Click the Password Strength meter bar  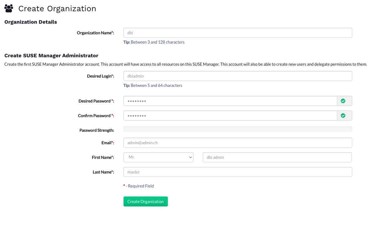point(238,129)
